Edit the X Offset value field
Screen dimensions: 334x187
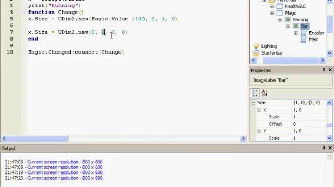click(x=308, y=124)
